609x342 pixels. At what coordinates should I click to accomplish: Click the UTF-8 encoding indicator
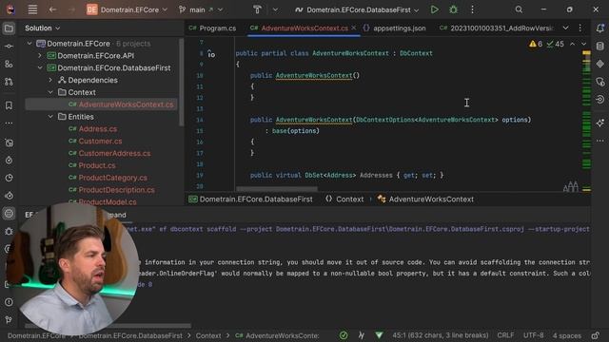(x=533, y=335)
